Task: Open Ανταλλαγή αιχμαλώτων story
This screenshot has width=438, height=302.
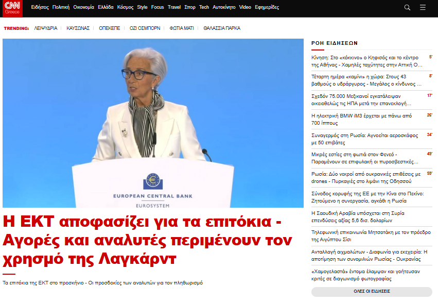Action: pyautogui.click(x=369, y=255)
